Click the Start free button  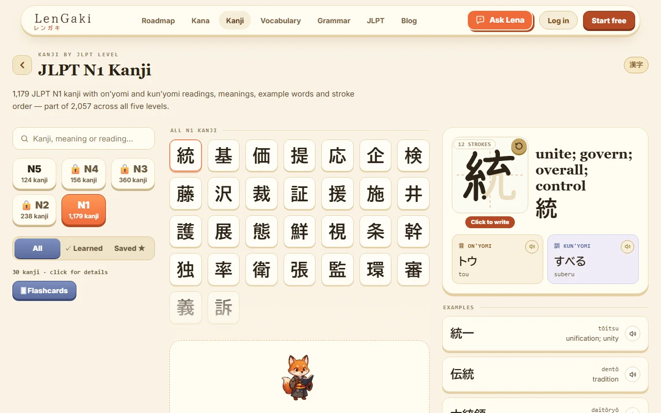tap(609, 21)
